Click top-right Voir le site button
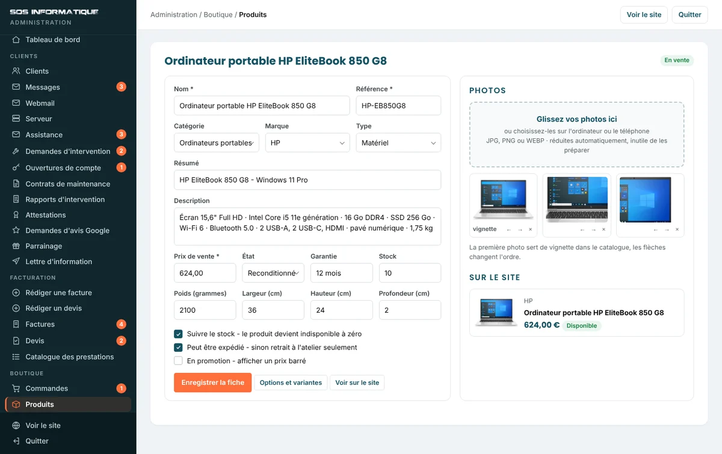This screenshot has height=454, width=722. (644, 14)
